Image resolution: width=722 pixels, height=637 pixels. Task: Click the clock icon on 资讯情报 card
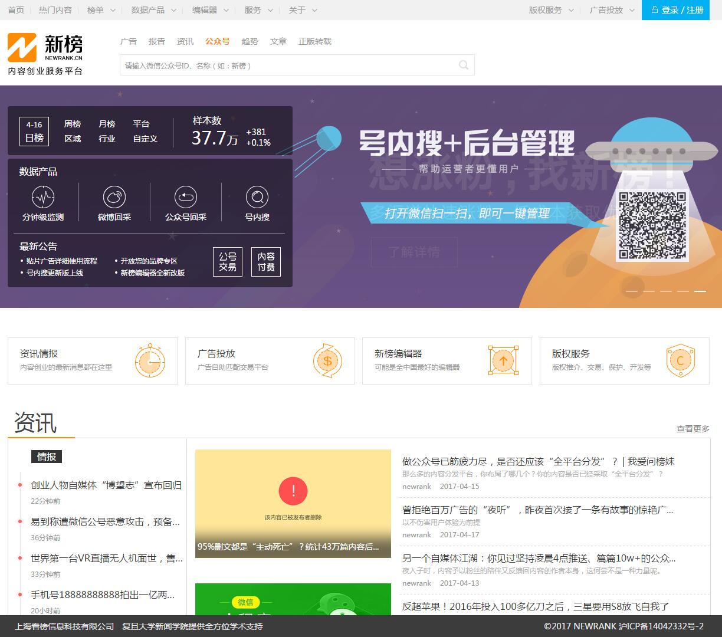(x=150, y=360)
